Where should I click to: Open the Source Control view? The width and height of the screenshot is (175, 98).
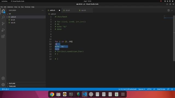[x=3, y=24]
